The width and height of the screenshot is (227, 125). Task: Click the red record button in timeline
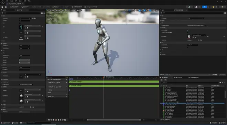click(56, 120)
